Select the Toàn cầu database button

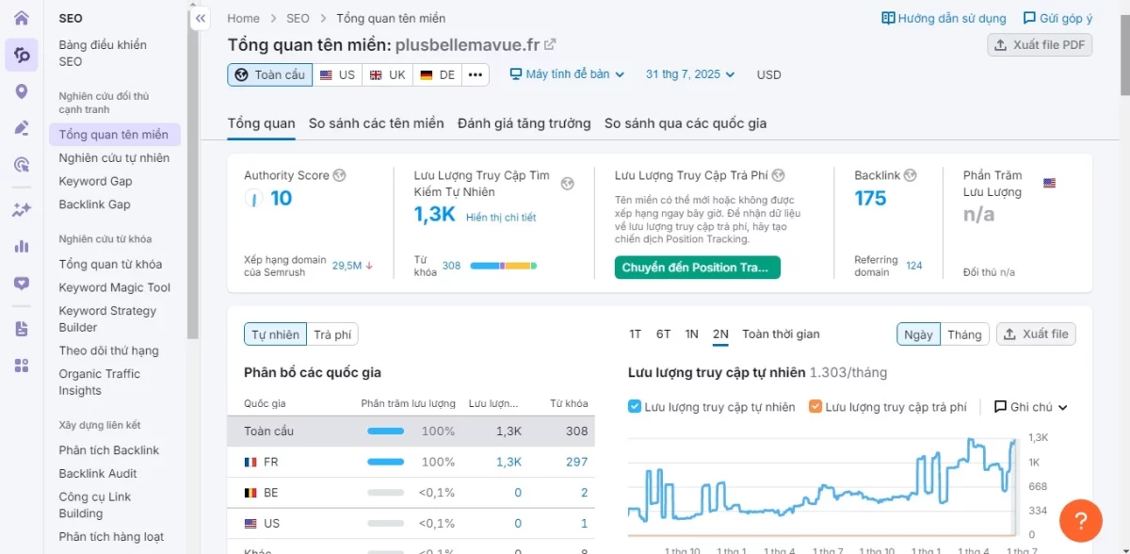tap(271, 74)
